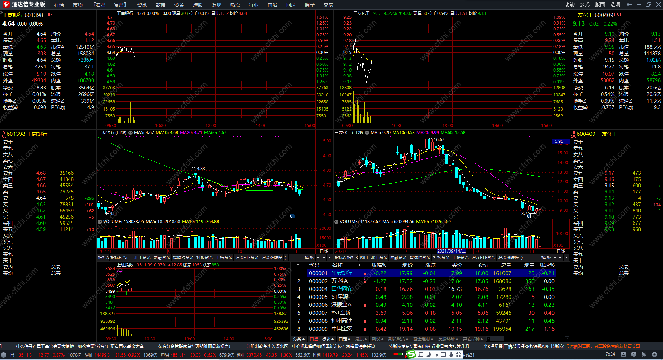Open the Sogou soft keyboard icon

pyautogui.click(x=443, y=354)
